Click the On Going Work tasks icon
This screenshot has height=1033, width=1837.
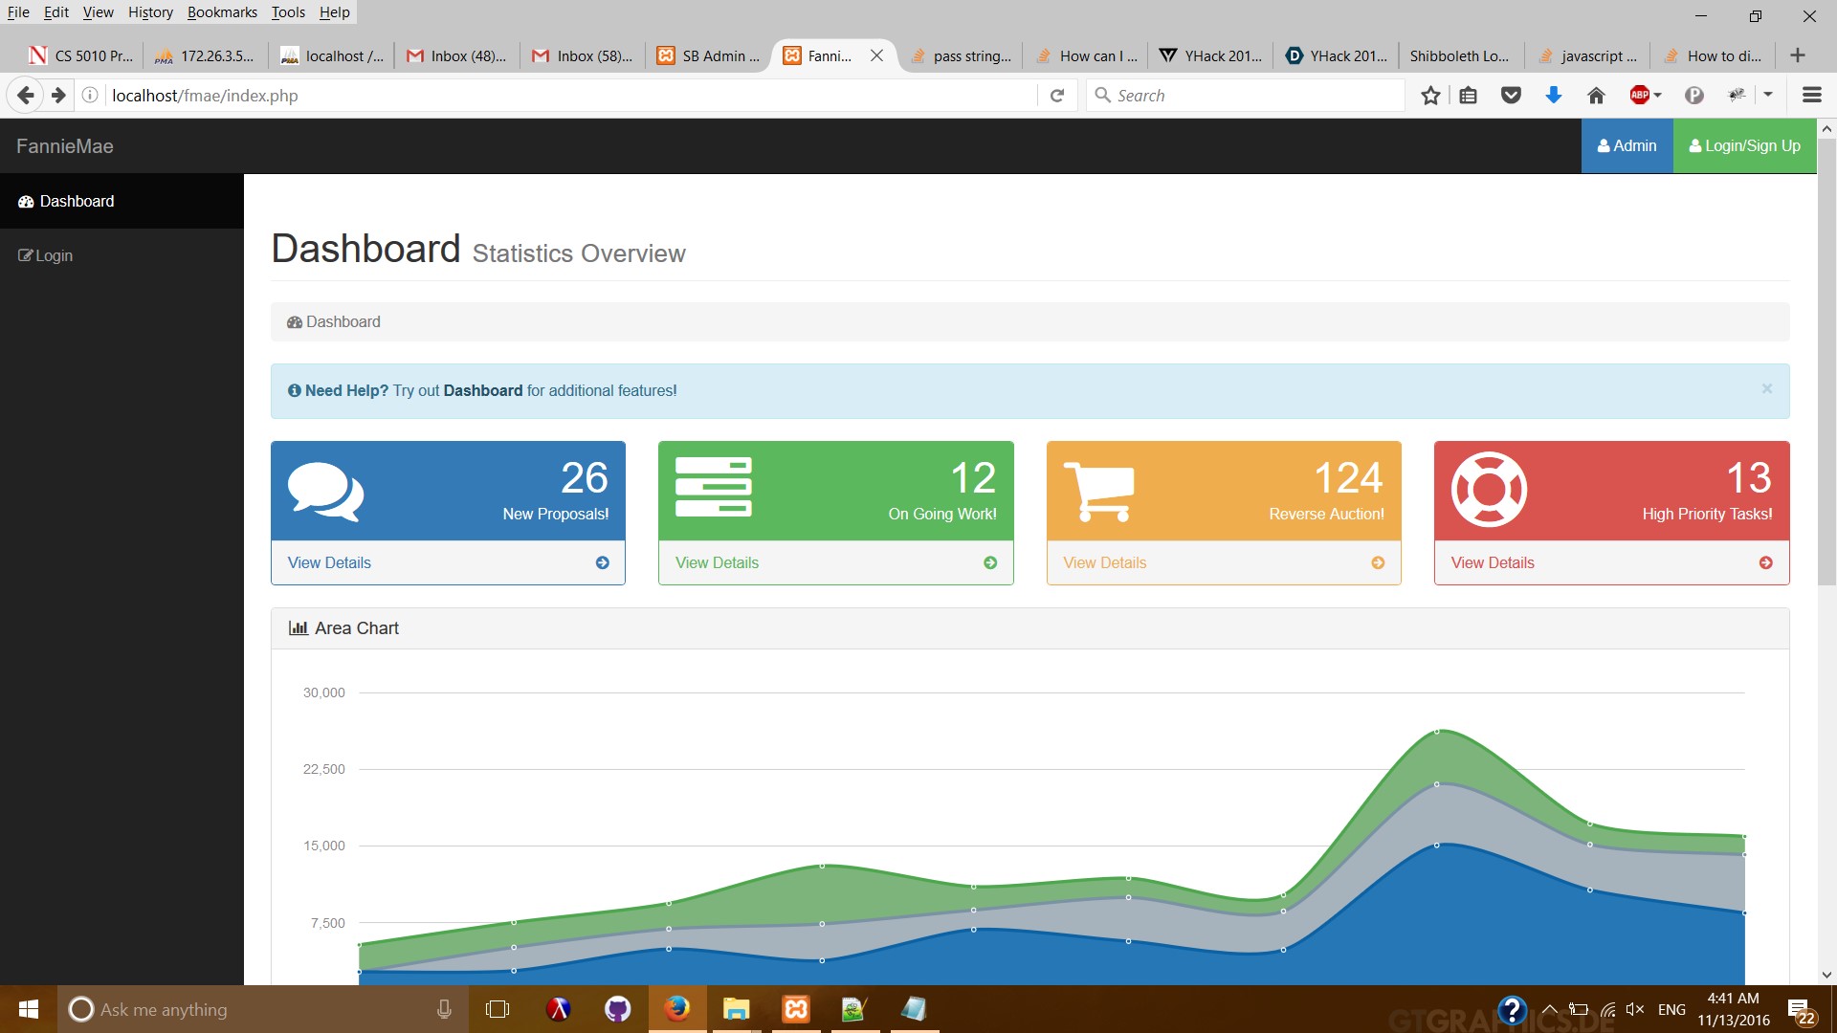713,487
